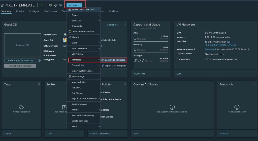258x141 pixels.
Task: Expand the Power submenu
Action: [x=83, y=15]
